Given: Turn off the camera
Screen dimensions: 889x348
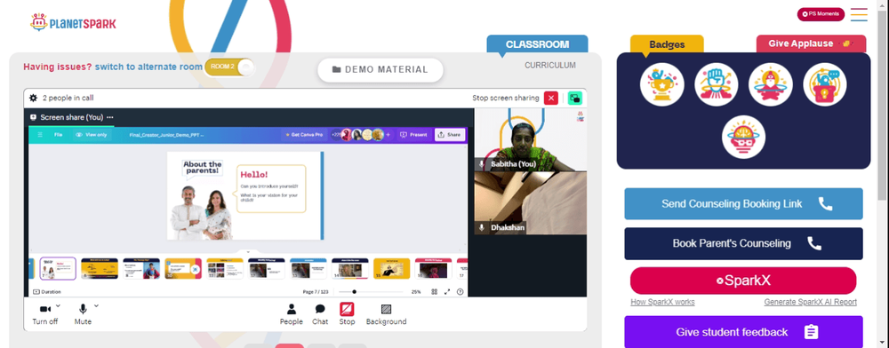Looking at the screenshot, I should click(x=44, y=314).
